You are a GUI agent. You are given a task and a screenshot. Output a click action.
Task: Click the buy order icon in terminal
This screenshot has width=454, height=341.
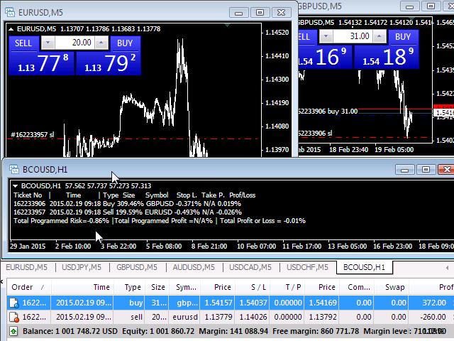(14, 303)
